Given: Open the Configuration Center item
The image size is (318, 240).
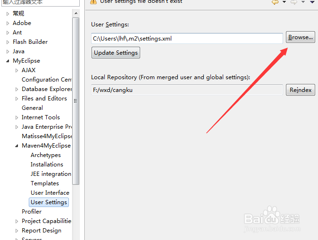Looking at the screenshot, I should point(47,80).
